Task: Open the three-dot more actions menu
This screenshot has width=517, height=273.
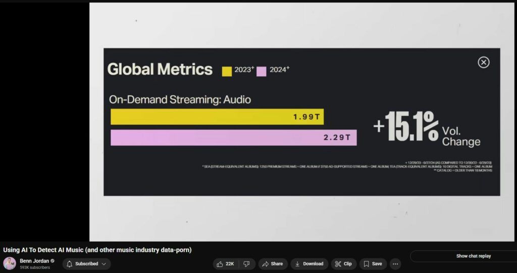Action: [395, 264]
